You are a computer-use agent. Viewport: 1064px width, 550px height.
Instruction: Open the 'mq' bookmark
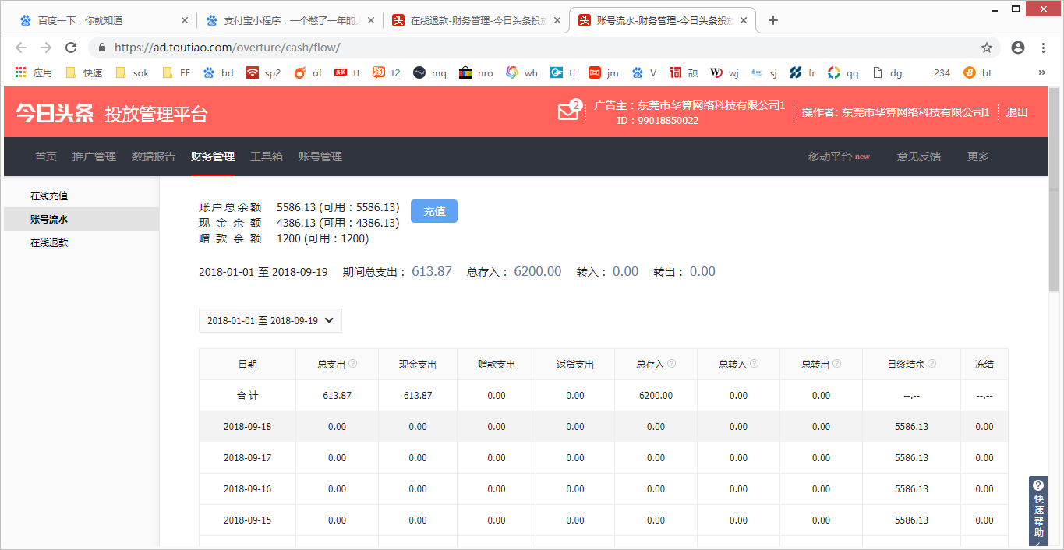(429, 72)
